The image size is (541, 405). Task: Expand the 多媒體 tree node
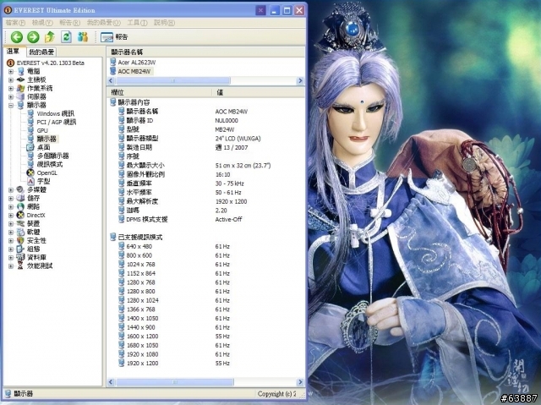click(x=11, y=189)
